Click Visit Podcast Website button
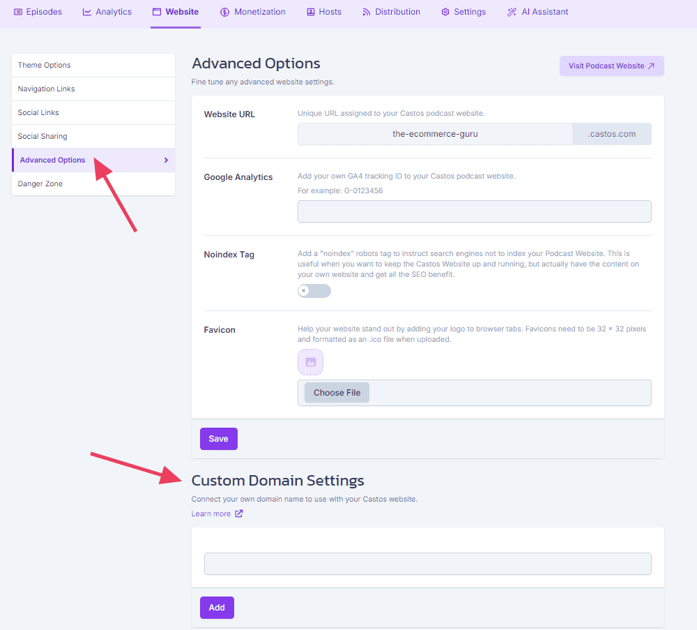 tap(612, 66)
